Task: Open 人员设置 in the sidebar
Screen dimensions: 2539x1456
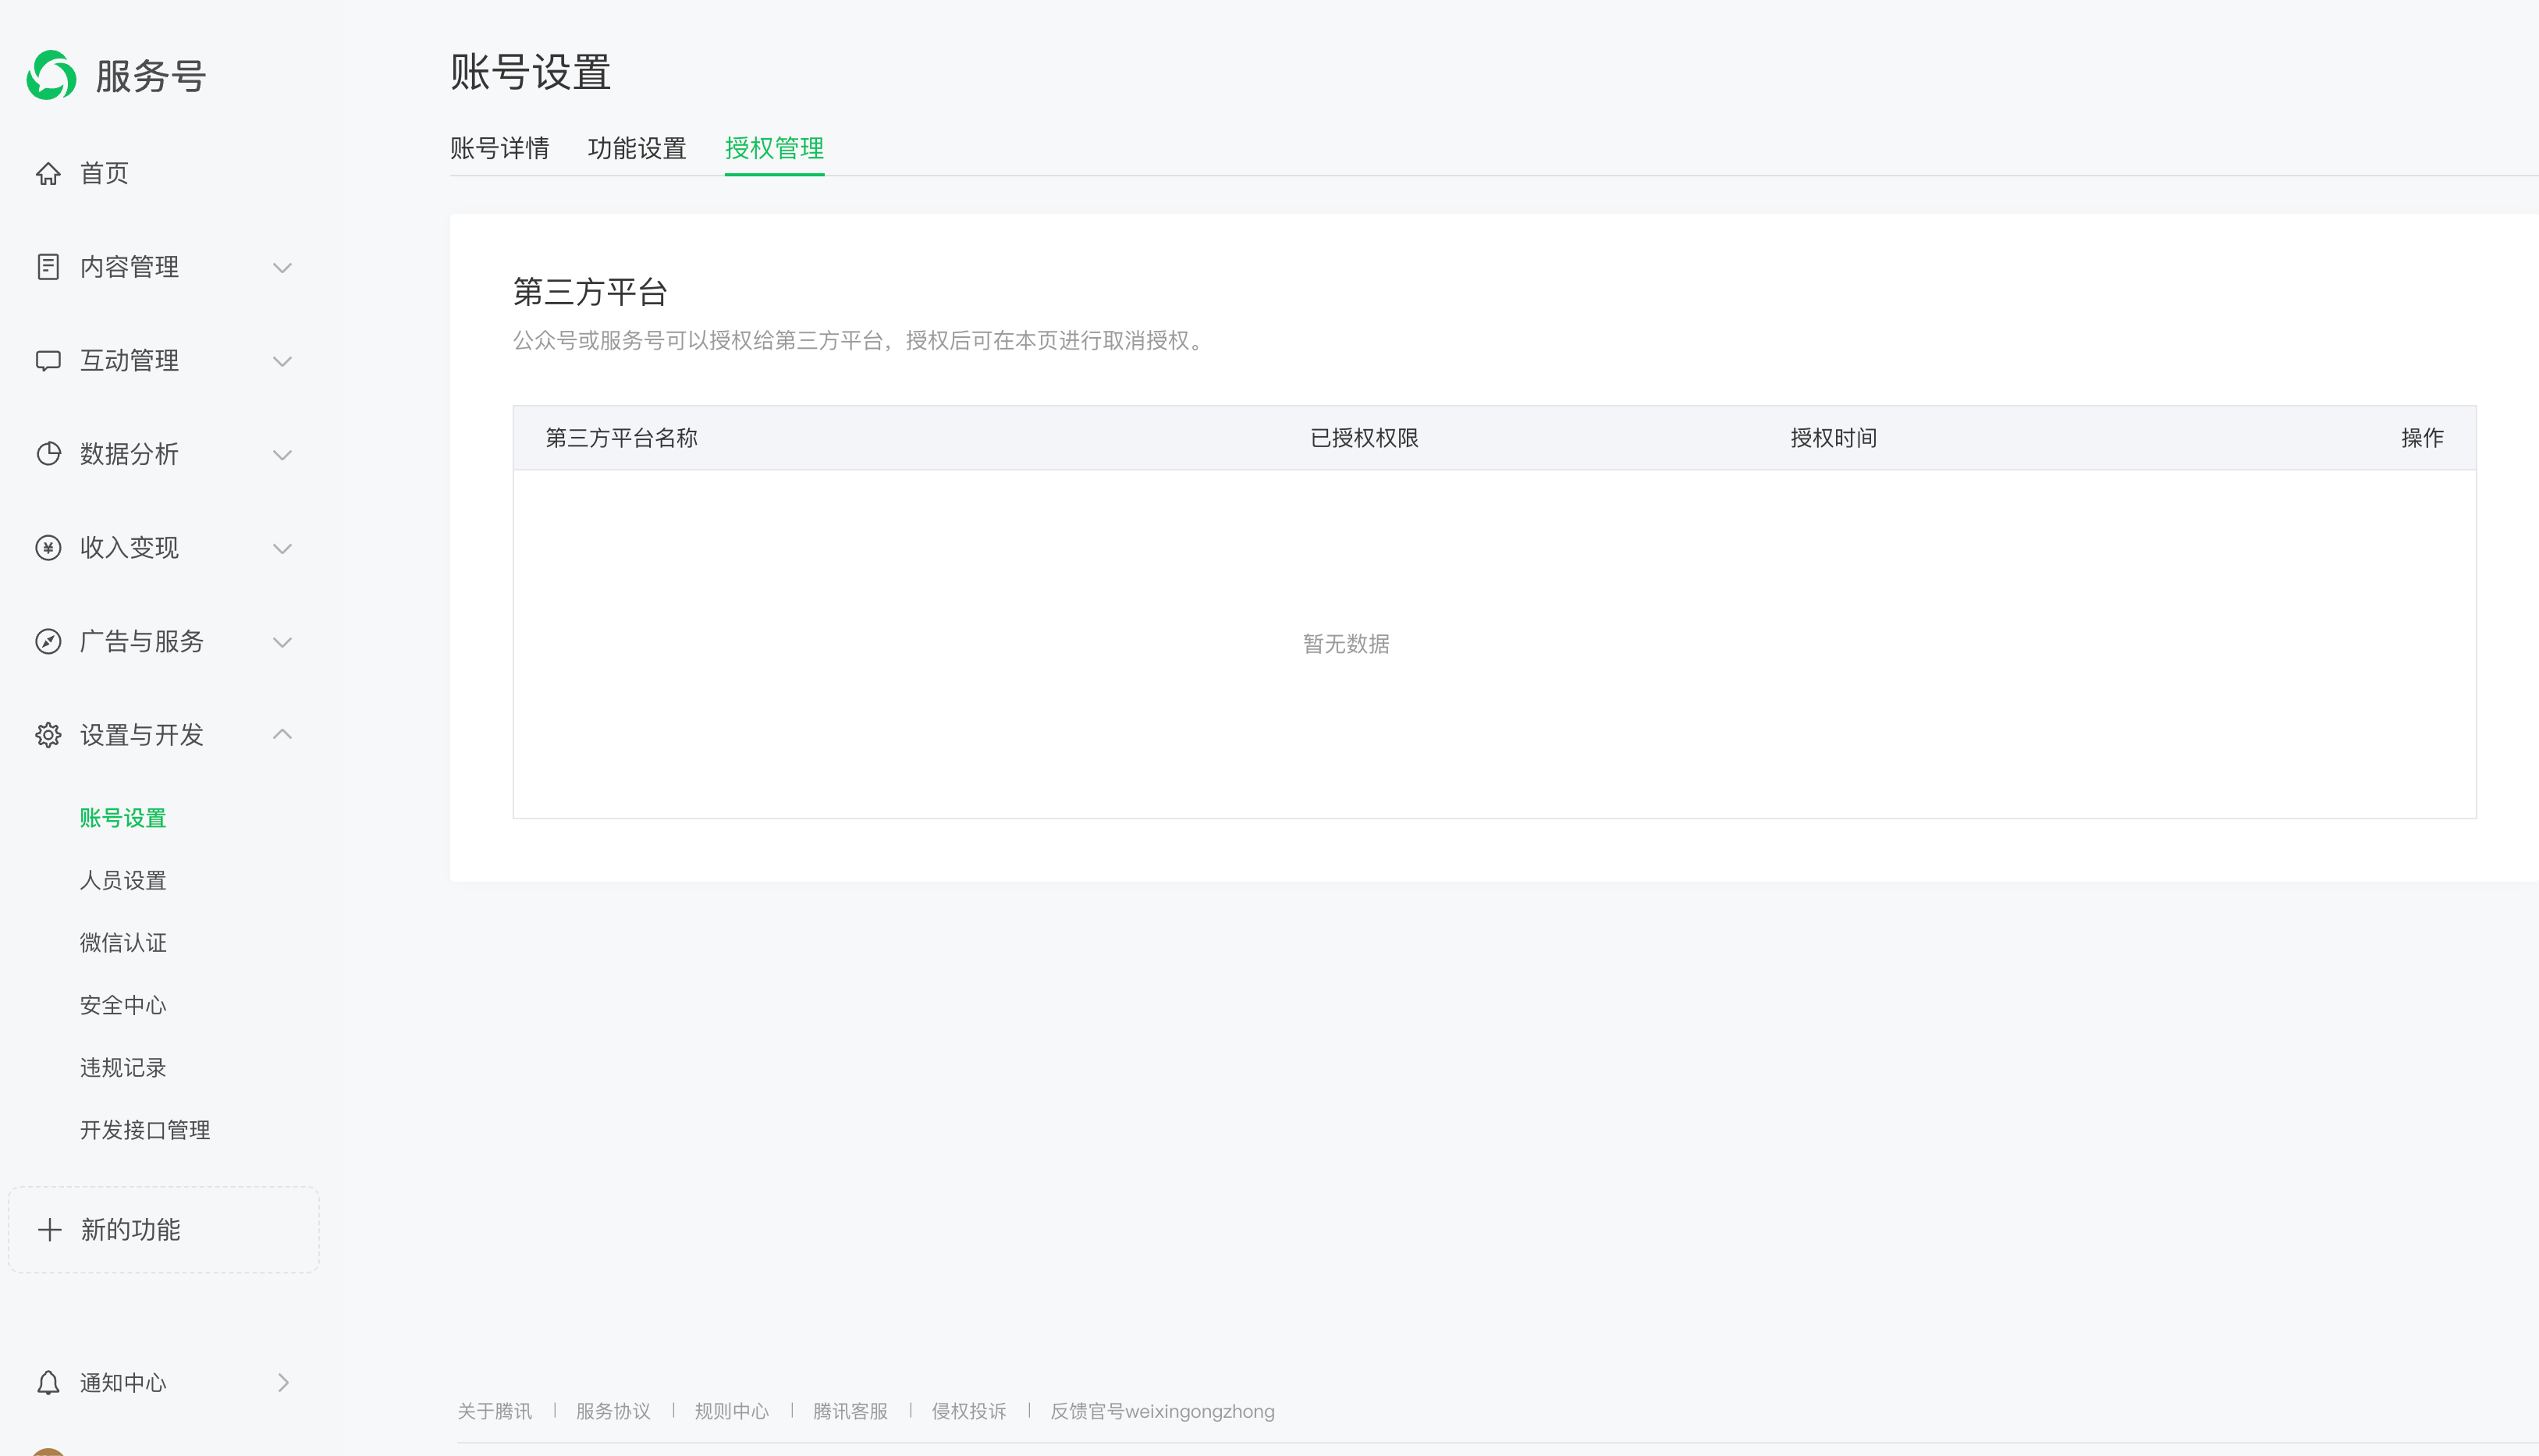Action: (123, 881)
